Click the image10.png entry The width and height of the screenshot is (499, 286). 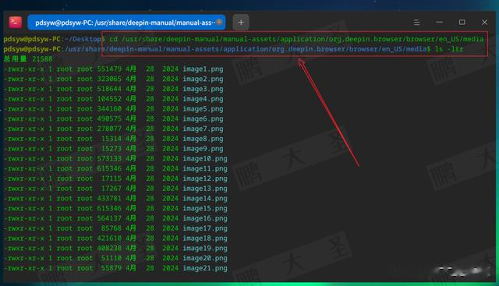205,159
